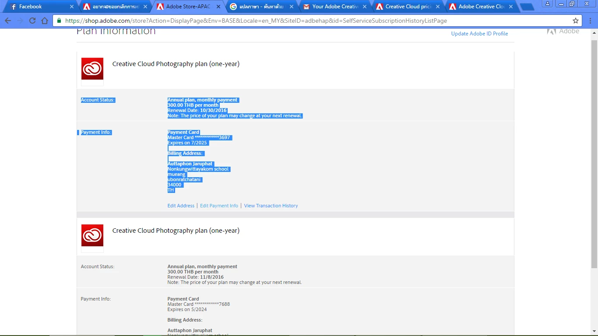Screen dimensions: 598x336
Task: Open the browser home page icon
Action: pyautogui.click(x=45, y=21)
